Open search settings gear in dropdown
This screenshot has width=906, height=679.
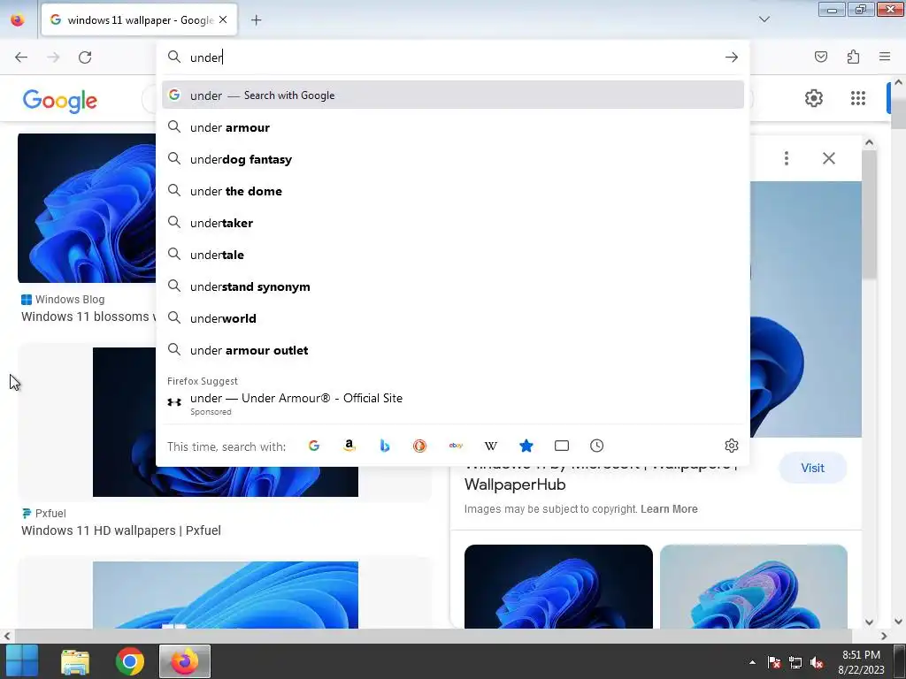pyautogui.click(x=732, y=446)
